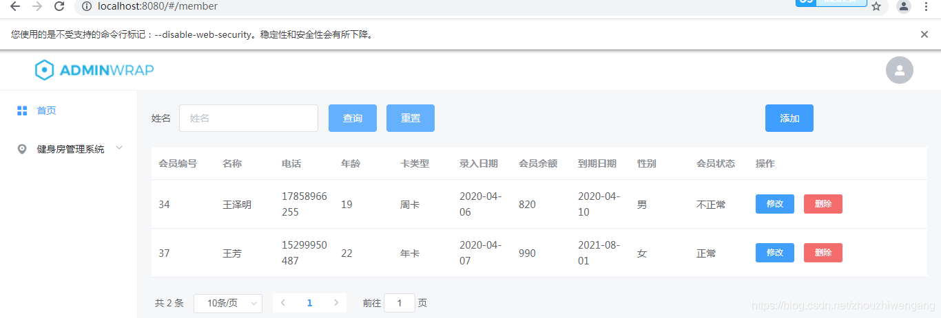This screenshot has height=318, width=941.
Task: Click member ID cell 34
Action: click(x=164, y=205)
